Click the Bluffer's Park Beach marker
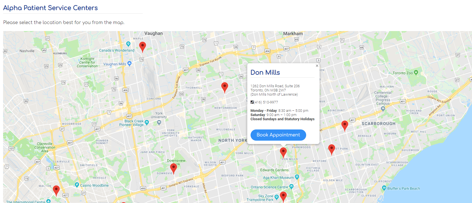The width and height of the screenshot is (472, 203). pyautogui.click(x=384, y=188)
